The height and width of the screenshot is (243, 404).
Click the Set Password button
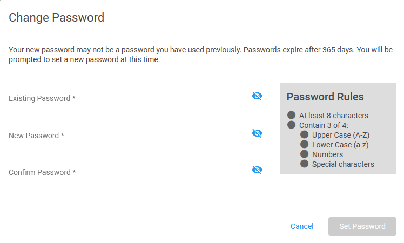(x=362, y=226)
